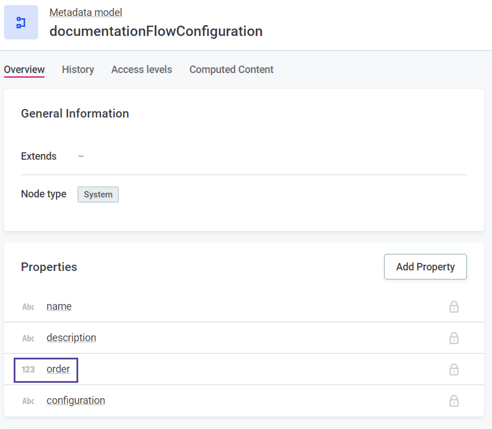Viewport: 492px width, 429px height.
Task: Go to the Computed Content tab
Action: pos(231,70)
